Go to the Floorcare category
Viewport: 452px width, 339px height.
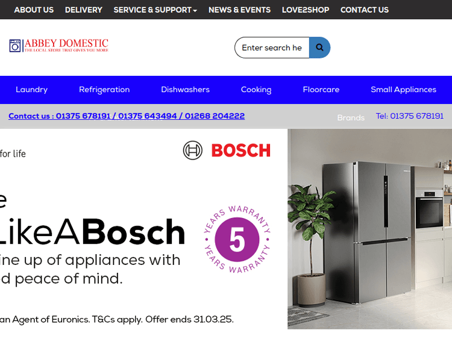[321, 90]
